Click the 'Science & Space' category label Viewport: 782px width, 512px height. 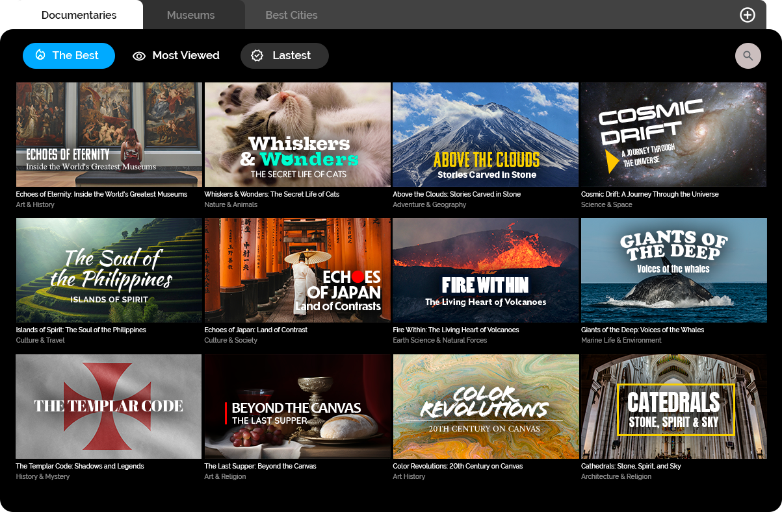tap(606, 204)
